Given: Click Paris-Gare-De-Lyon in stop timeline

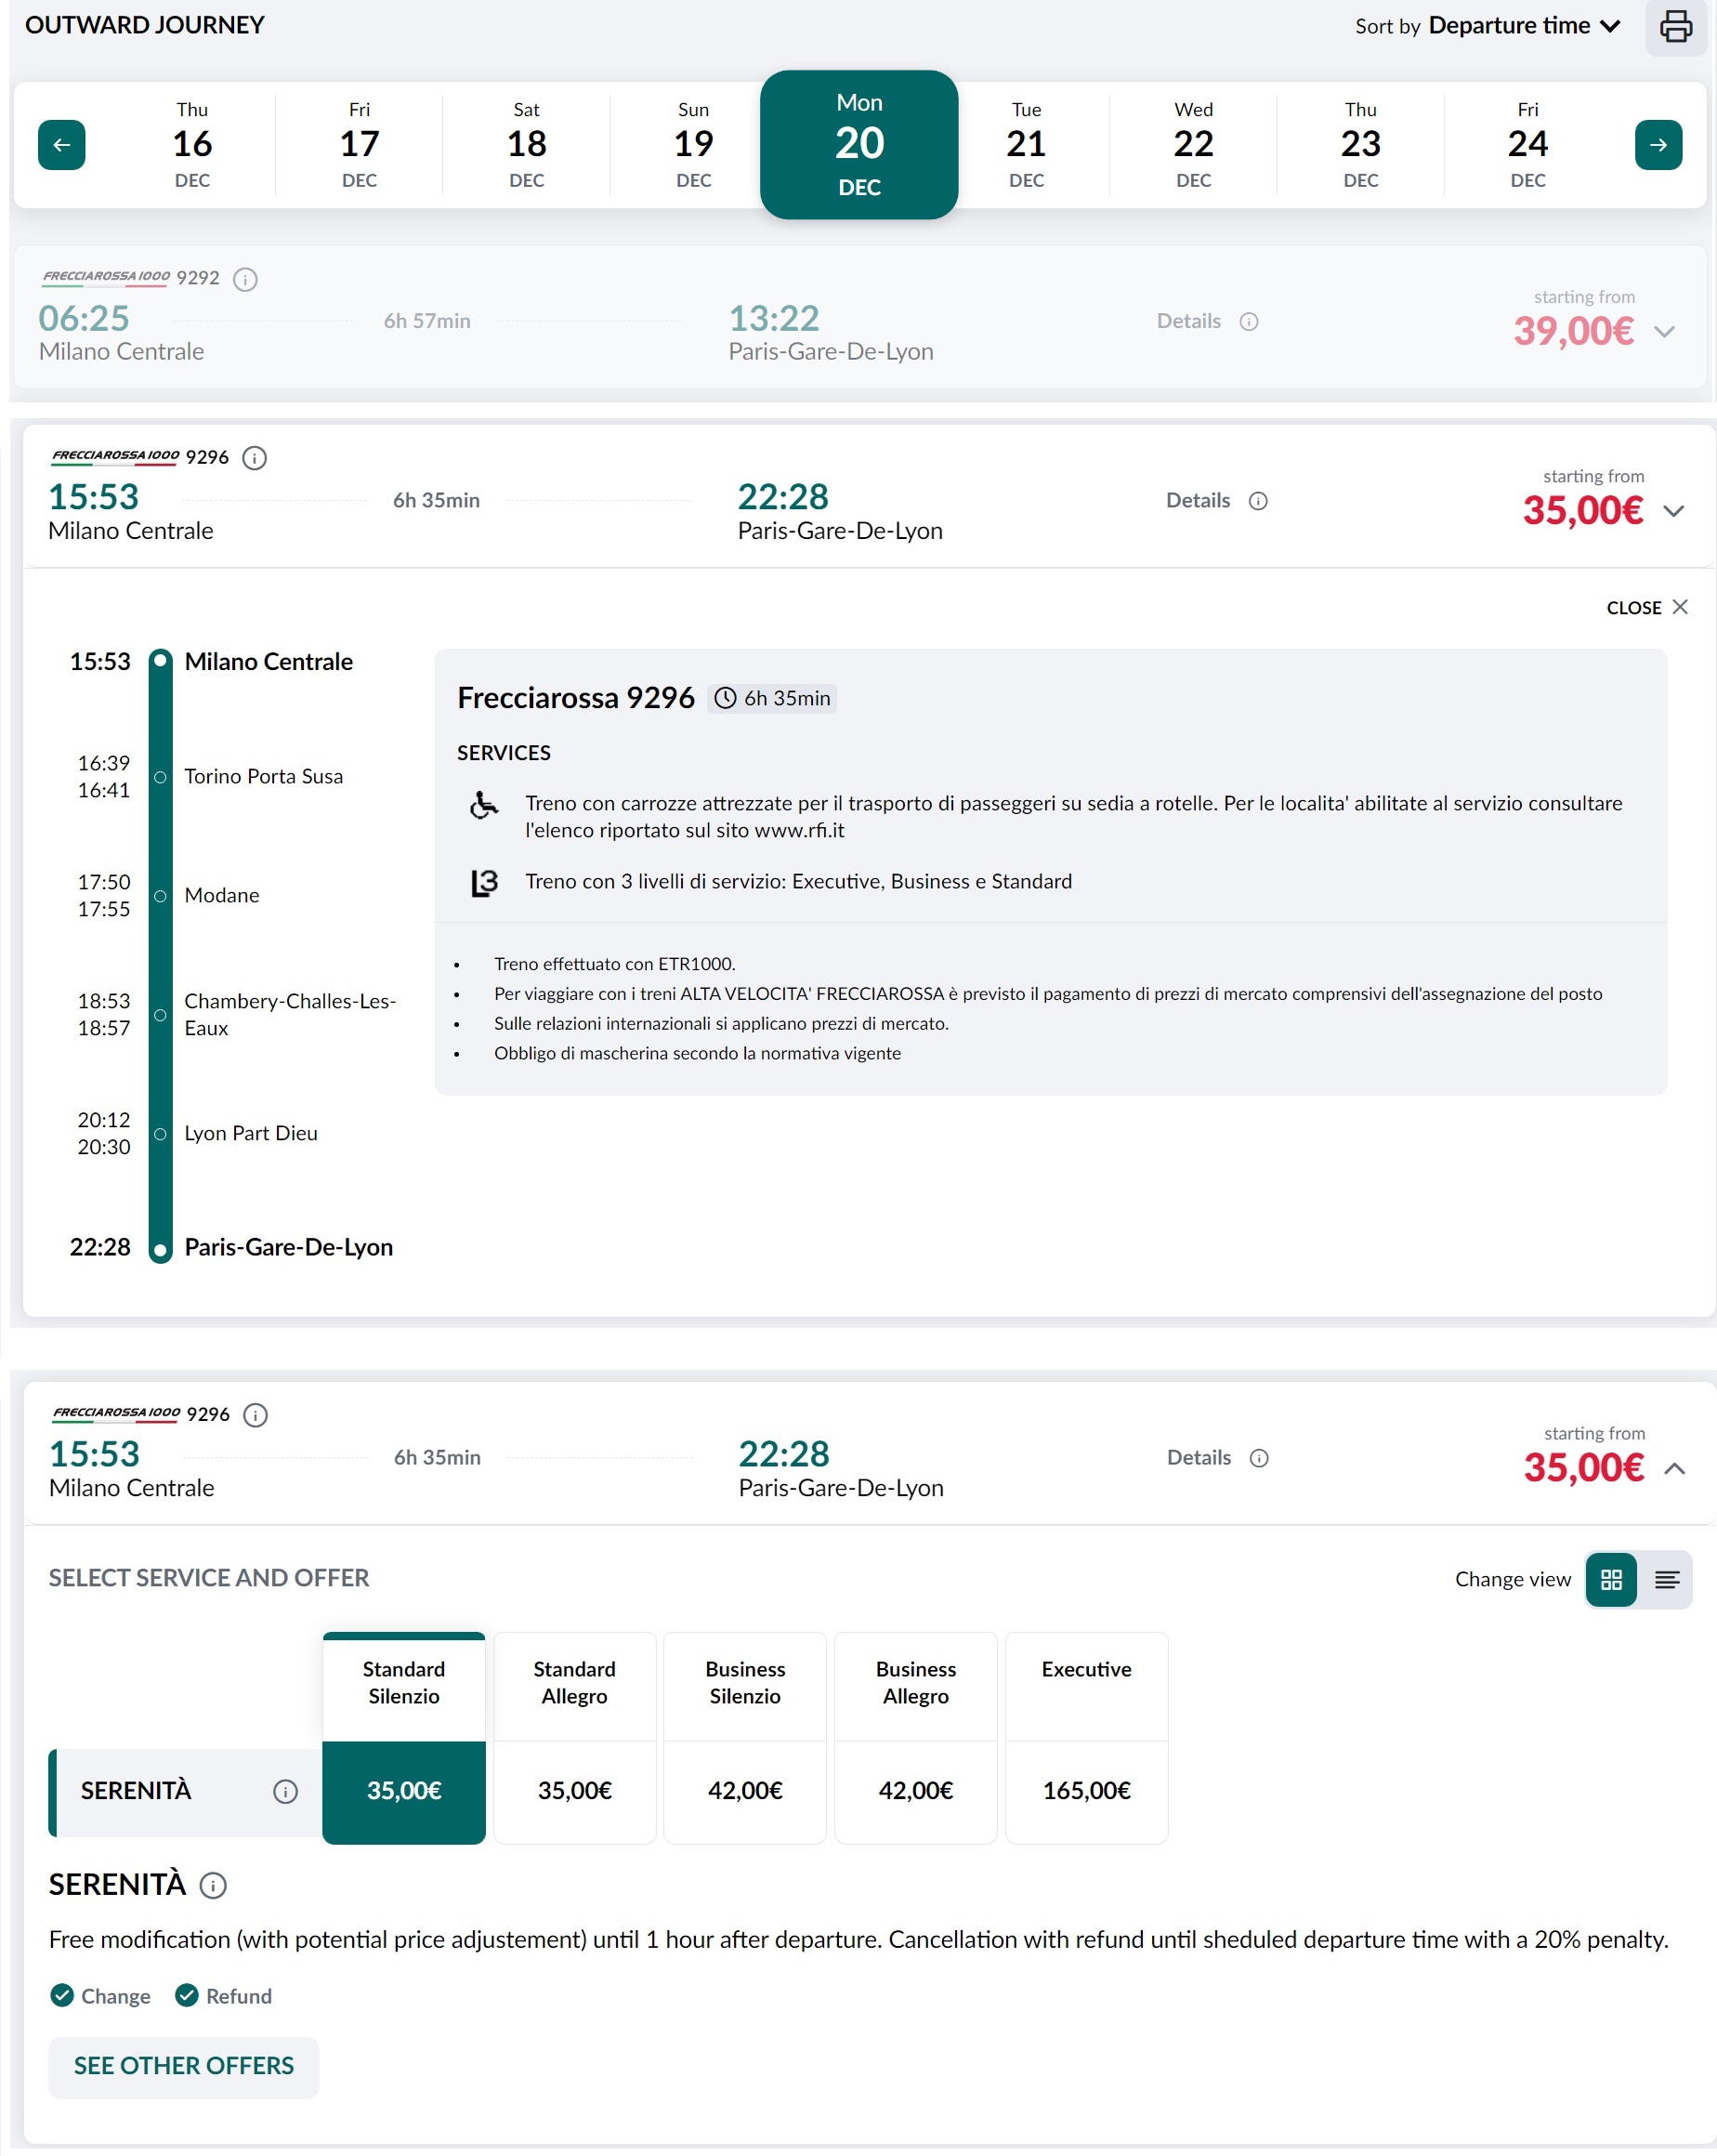Looking at the screenshot, I should coord(288,1248).
